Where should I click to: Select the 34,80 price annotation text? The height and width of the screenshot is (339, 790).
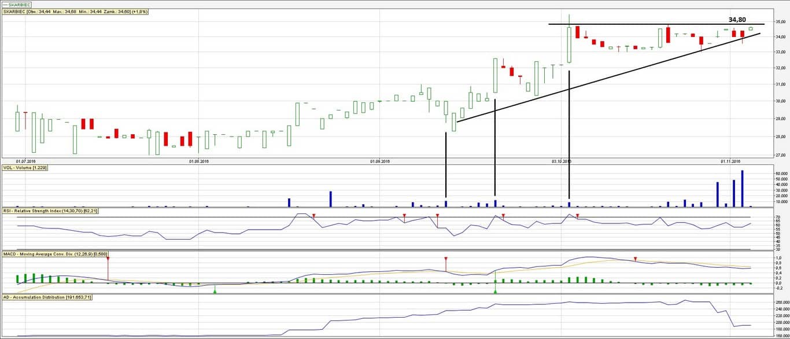[740, 19]
